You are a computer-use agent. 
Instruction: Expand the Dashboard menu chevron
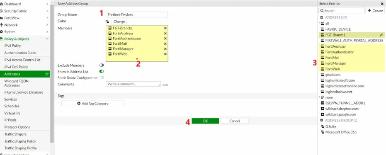coord(47,4)
